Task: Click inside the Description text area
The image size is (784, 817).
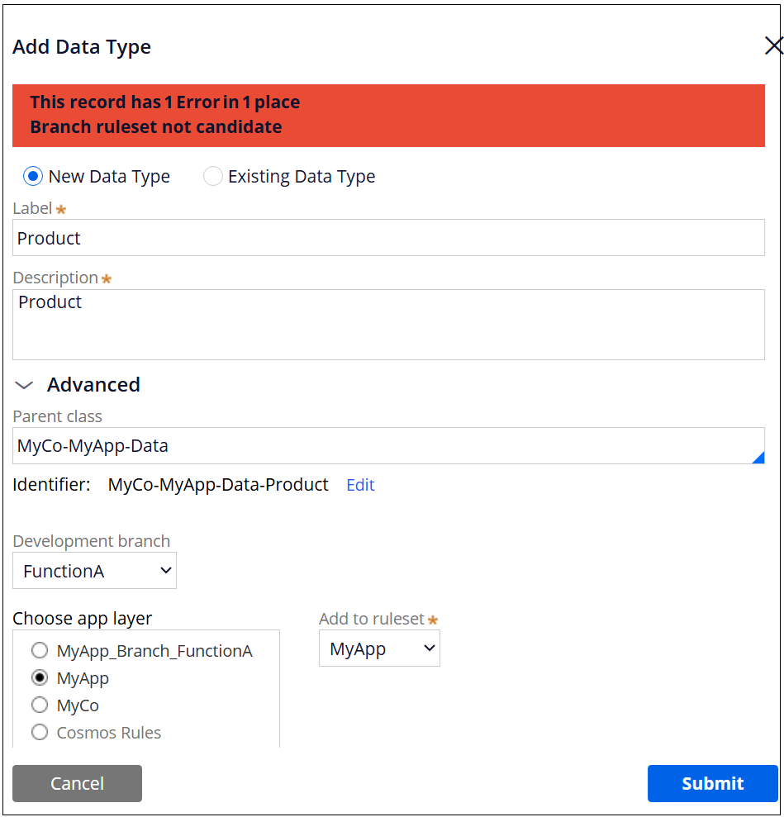Action: [x=388, y=325]
